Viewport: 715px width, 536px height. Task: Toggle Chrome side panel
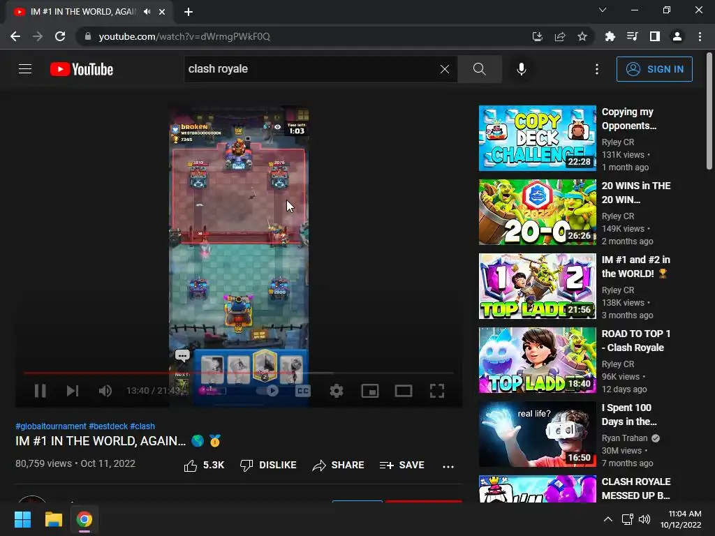(x=655, y=36)
